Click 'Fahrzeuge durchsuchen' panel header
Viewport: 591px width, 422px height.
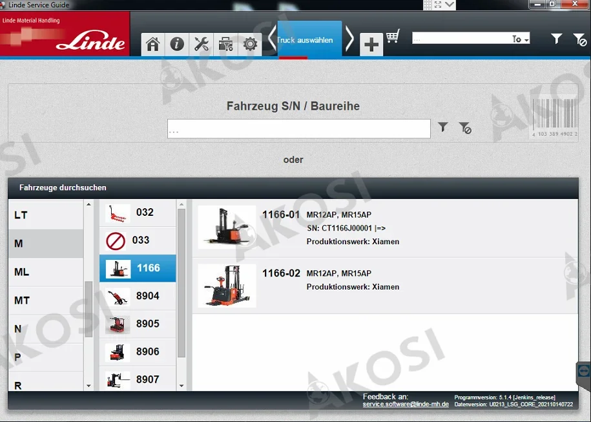(x=293, y=188)
